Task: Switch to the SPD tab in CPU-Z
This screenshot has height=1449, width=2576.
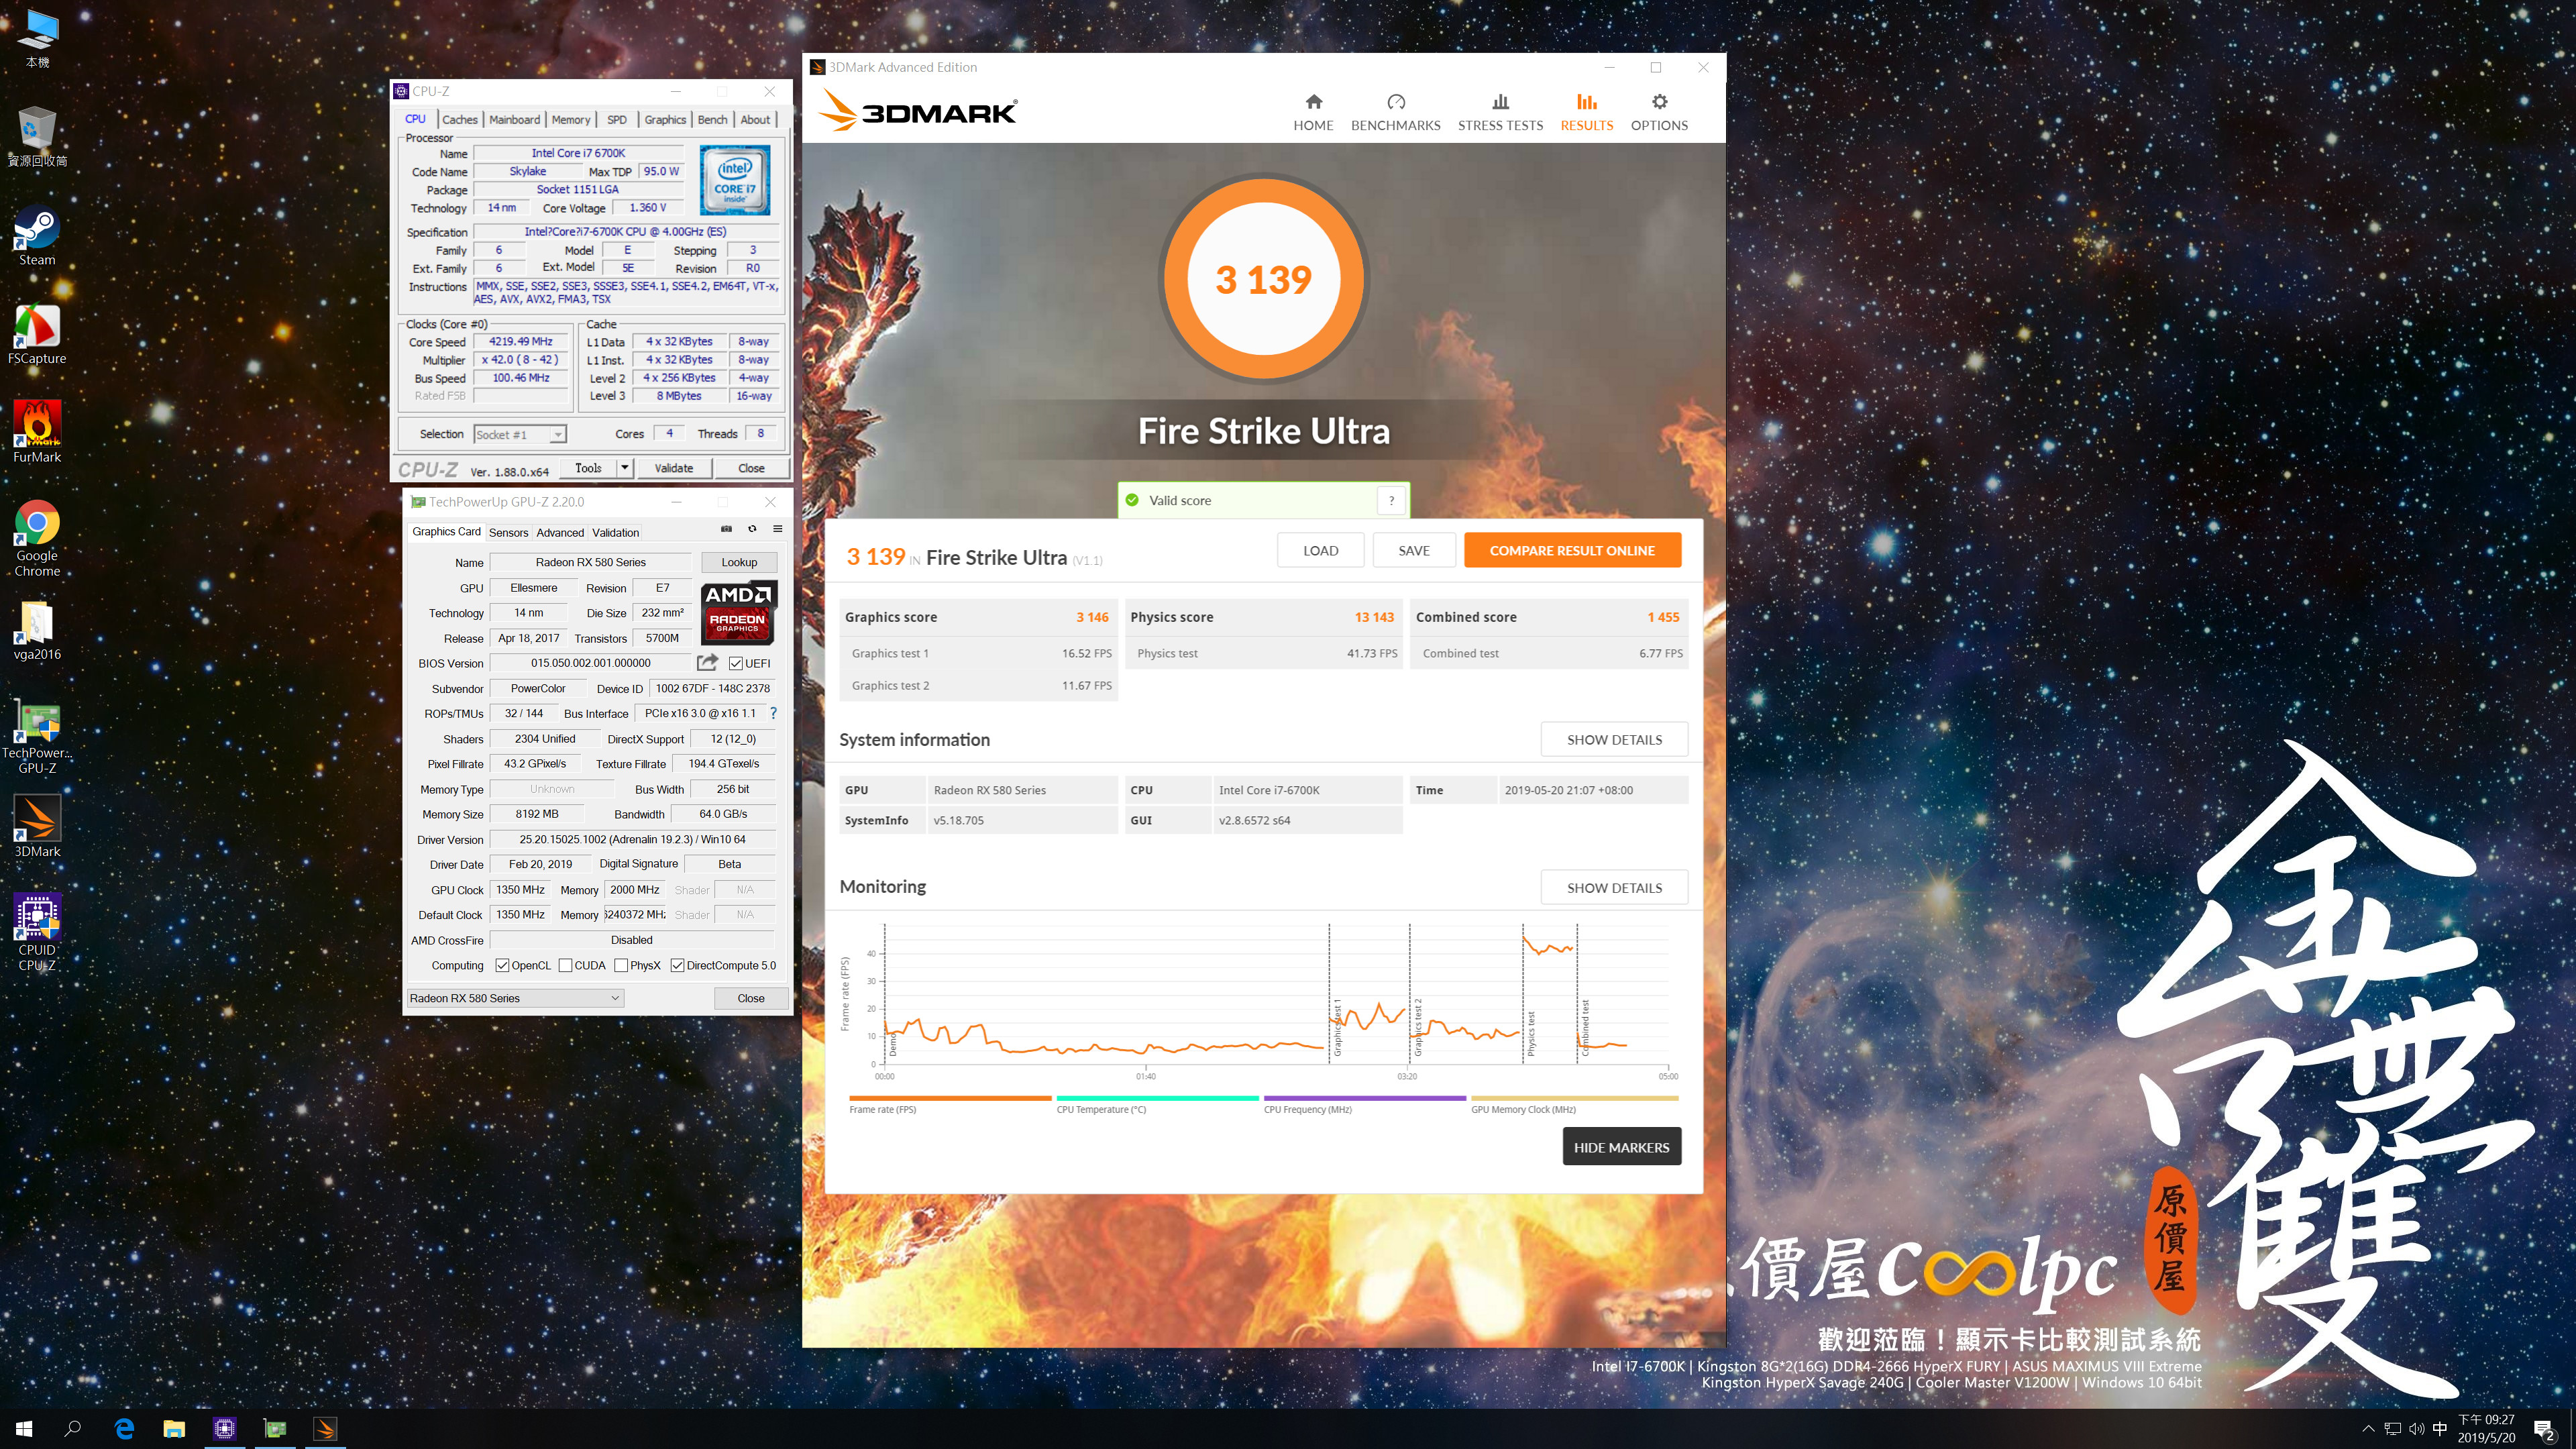Action: (617, 119)
